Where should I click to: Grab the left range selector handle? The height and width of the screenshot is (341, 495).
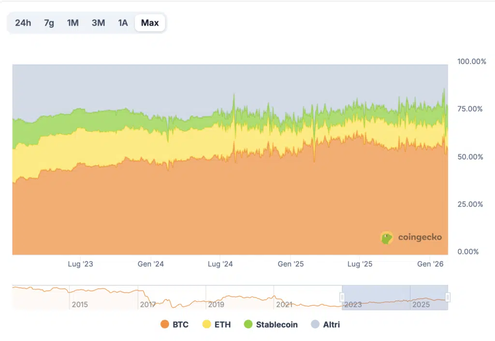click(x=343, y=297)
